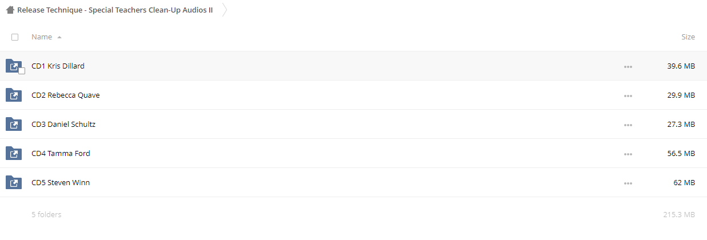Toggle the Name sort direction arrow
Screen dimensions: 707x240
[x=59, y=37]
